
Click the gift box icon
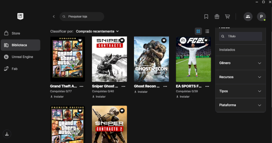217,16
